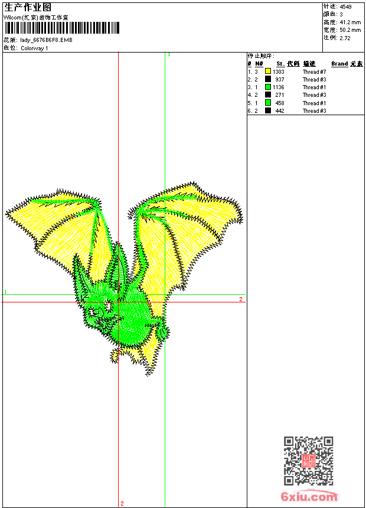Select the green swatch beside 458 stitches
The image size is (366, 508).
(268, 103)
